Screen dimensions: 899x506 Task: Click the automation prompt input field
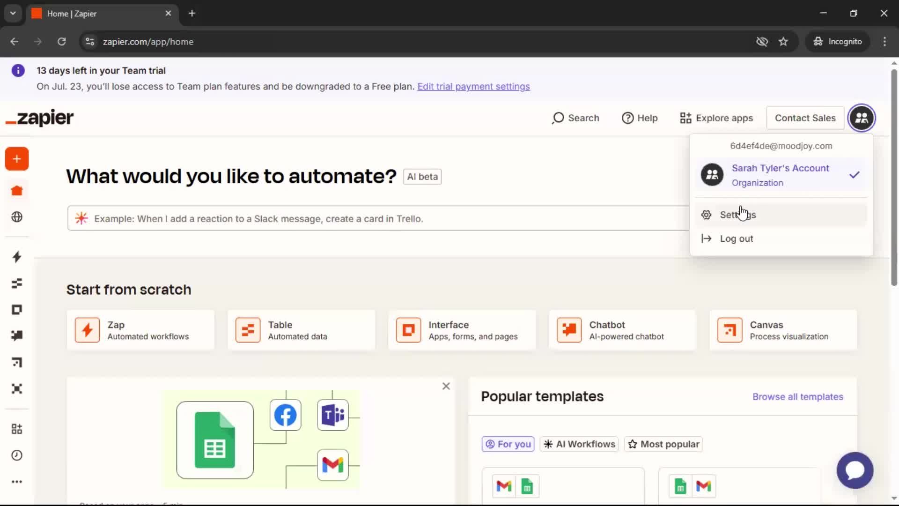pos(378,218)
